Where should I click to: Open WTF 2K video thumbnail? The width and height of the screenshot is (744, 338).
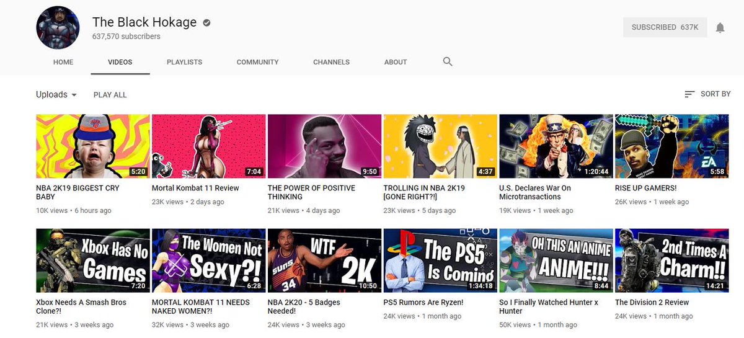pyautogui.click(x=324, y=260)
